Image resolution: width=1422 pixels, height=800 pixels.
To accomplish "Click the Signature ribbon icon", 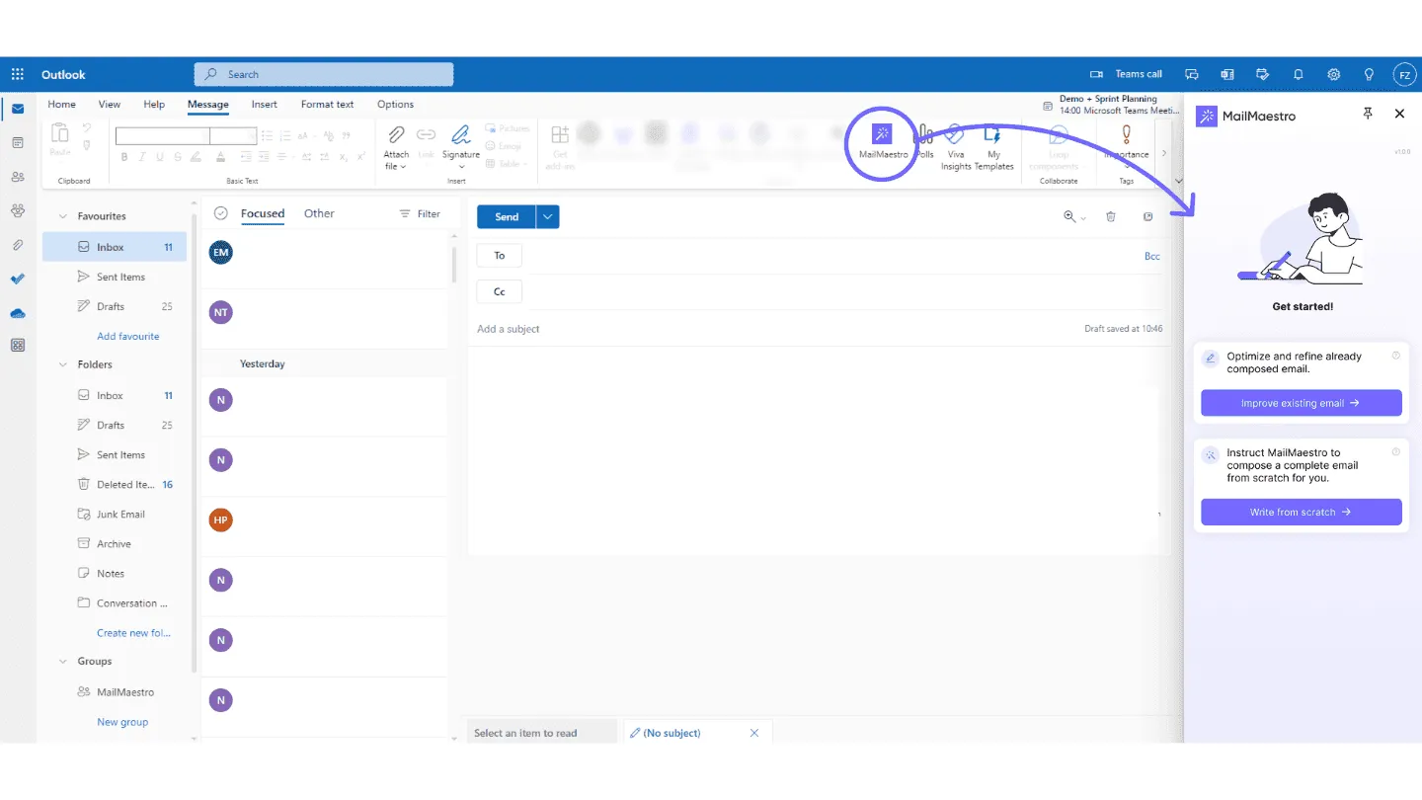I will (460, 138).
